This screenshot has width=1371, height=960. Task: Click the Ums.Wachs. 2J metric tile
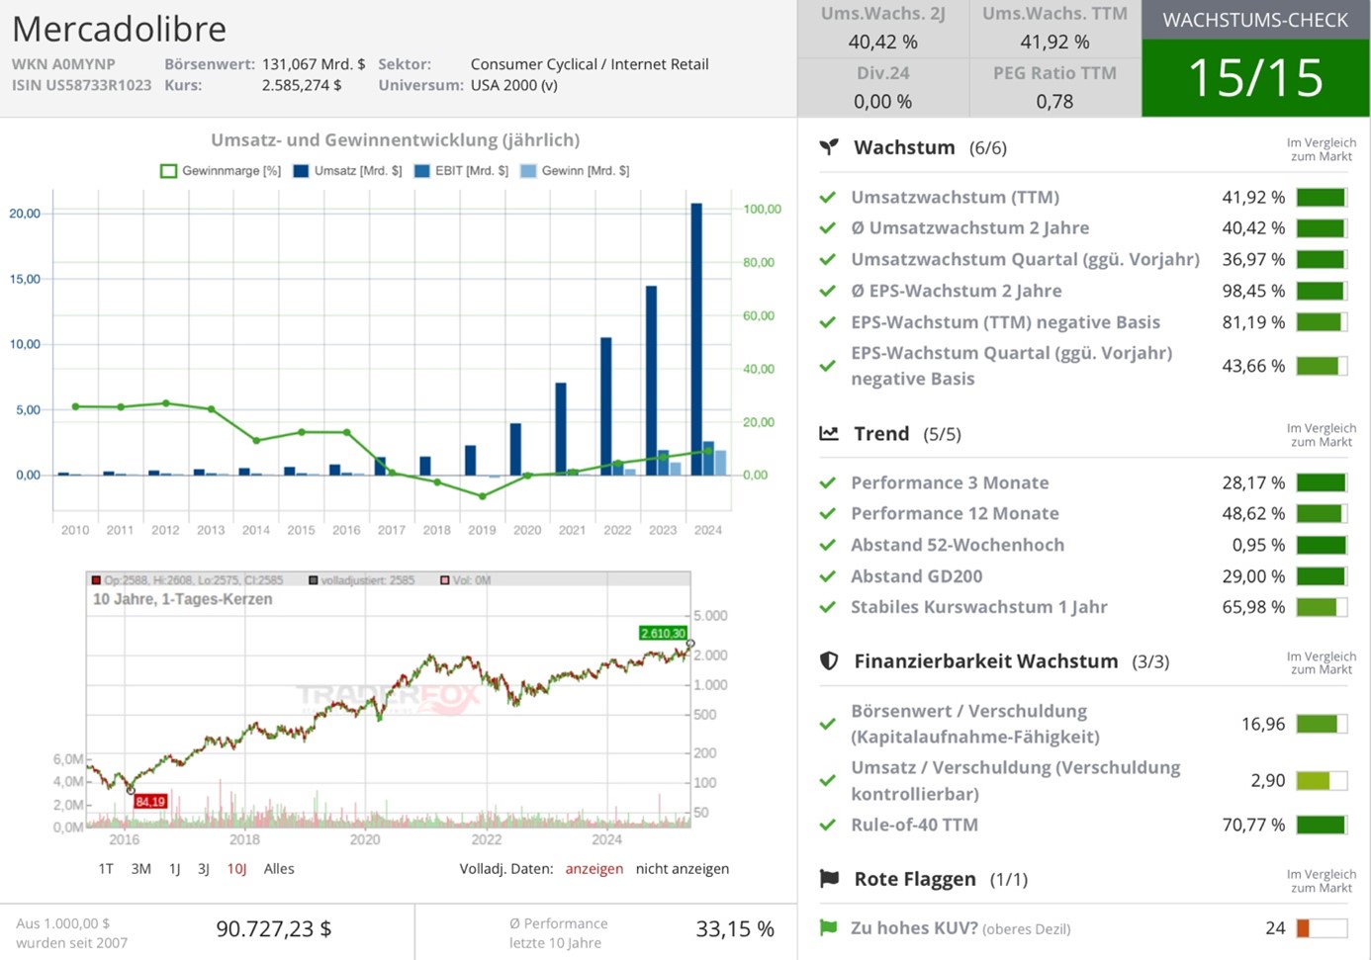(x=883, y=28)
